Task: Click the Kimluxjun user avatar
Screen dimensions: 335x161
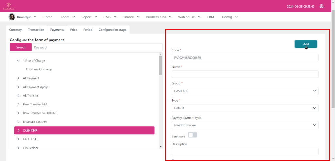Action: click(x=12, y=17)
